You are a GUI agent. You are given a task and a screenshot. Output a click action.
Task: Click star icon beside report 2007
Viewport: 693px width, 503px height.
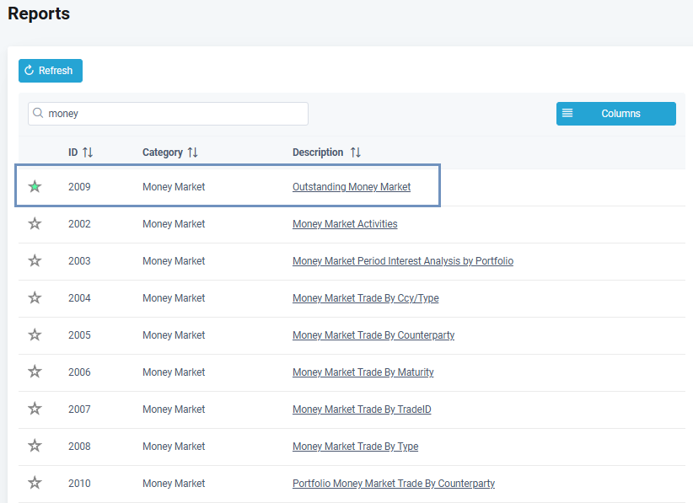pos(35,409)
